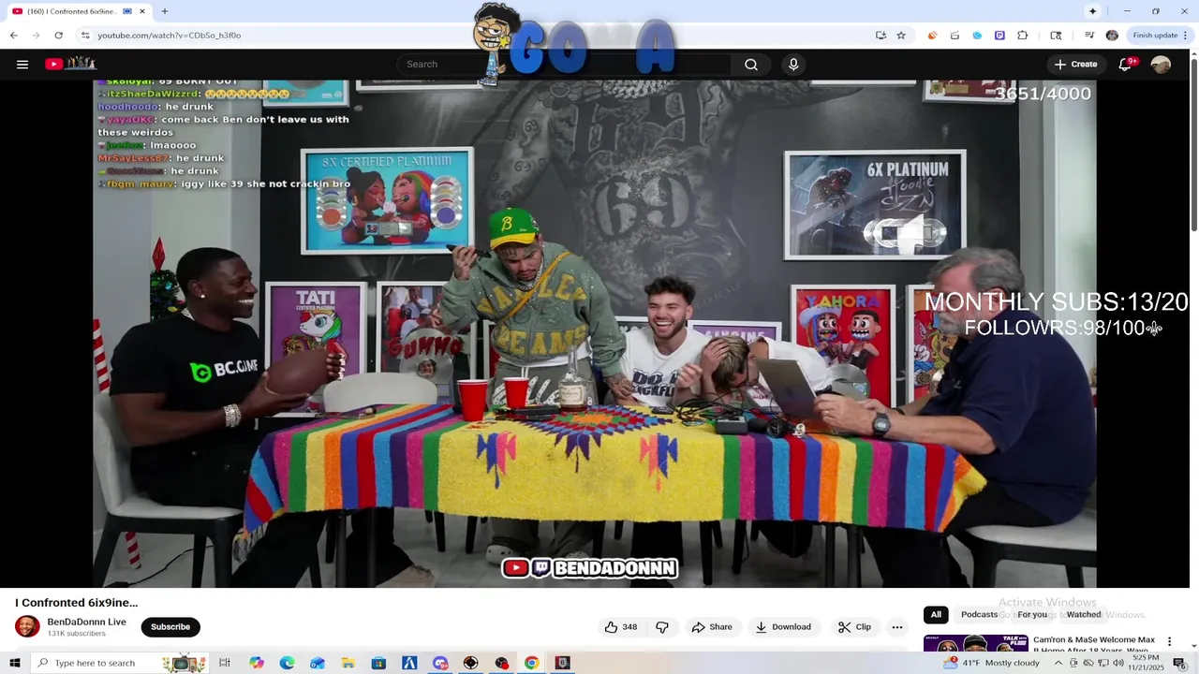This screenshot has height=674, width=1199.
Task: Open the YouTube account avatar menu
Action: [x=1161, y=64]
